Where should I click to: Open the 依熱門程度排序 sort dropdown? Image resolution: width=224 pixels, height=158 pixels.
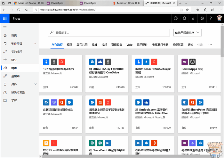pyautogui.click(x=187, y=33)
